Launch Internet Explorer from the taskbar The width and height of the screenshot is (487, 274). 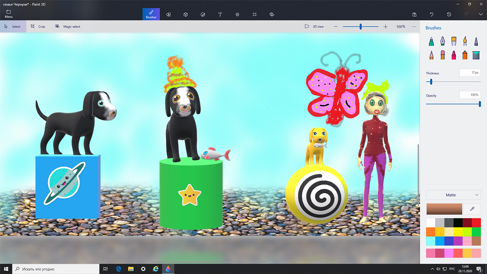(x=155, y=269)
